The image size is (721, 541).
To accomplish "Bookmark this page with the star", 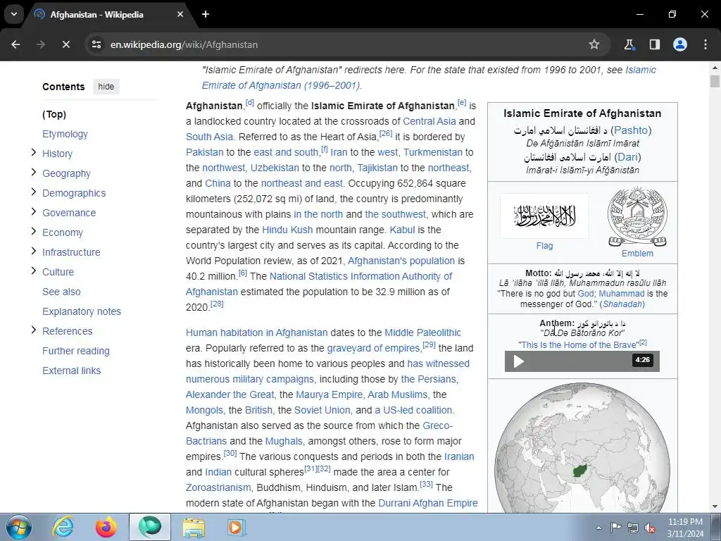I will [594, 44].
